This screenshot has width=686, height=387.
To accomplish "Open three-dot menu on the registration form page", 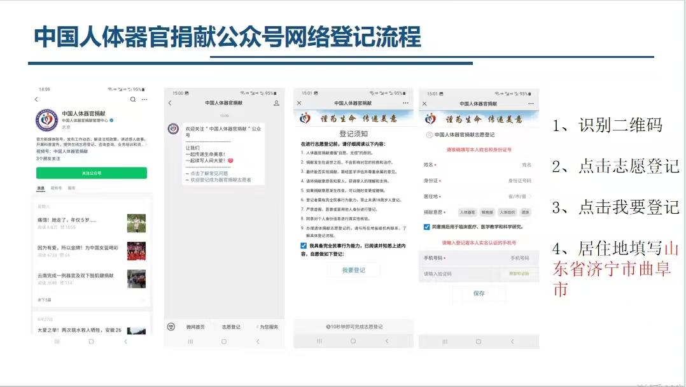I will [x=529, y=103].
